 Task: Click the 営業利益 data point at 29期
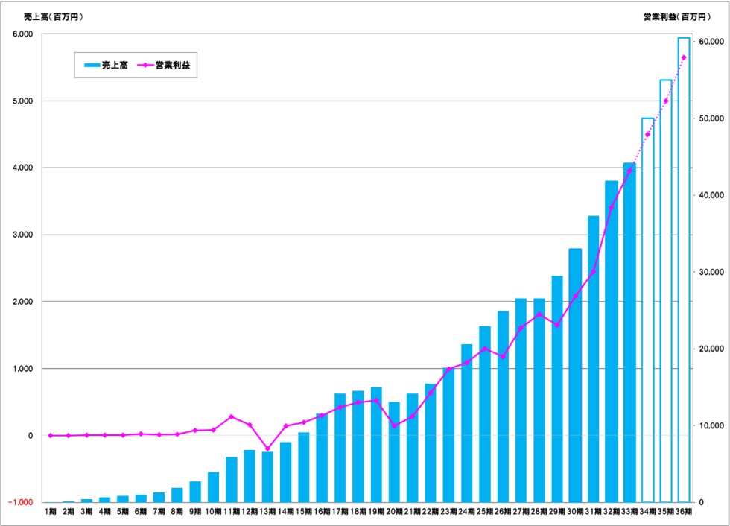tap(556, 326)
